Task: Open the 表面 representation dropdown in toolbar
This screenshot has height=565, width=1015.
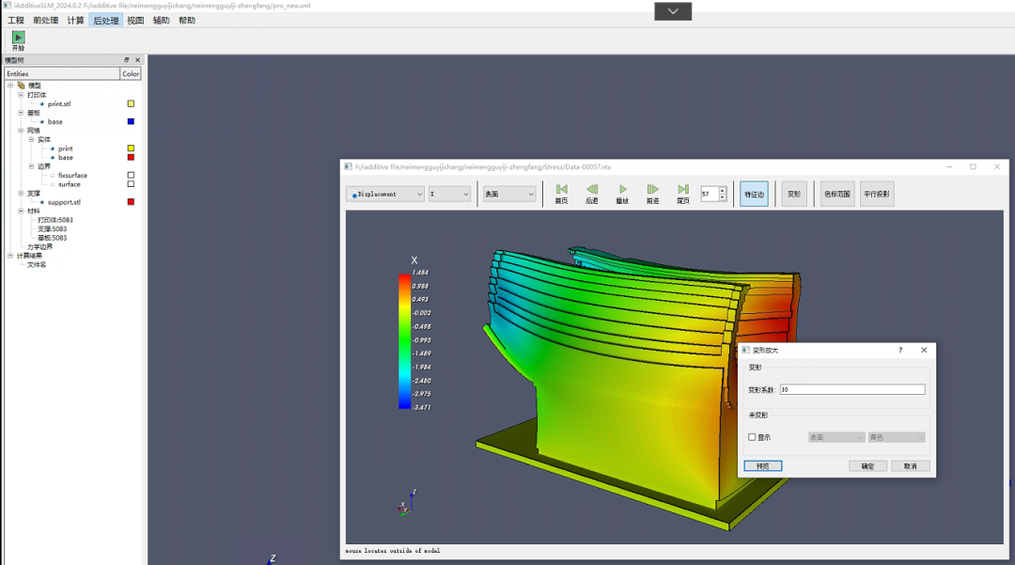Action: click(509, 195)
